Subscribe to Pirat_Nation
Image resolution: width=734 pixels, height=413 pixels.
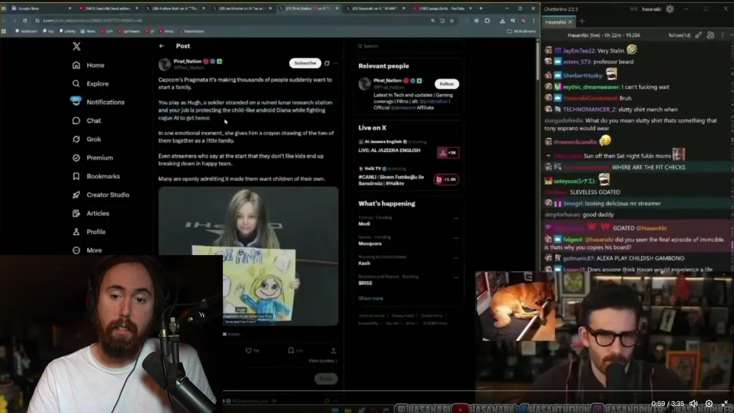[x=305, y=63]
